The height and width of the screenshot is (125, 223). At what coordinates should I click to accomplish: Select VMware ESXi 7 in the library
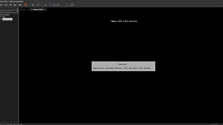[x=7, y=19]
